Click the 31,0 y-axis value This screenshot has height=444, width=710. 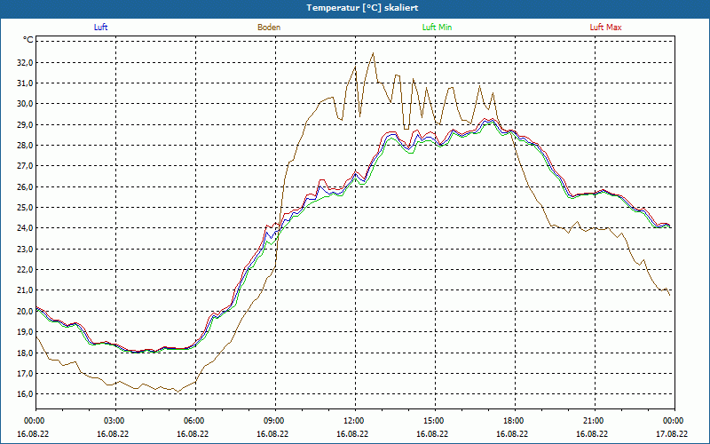25,83
